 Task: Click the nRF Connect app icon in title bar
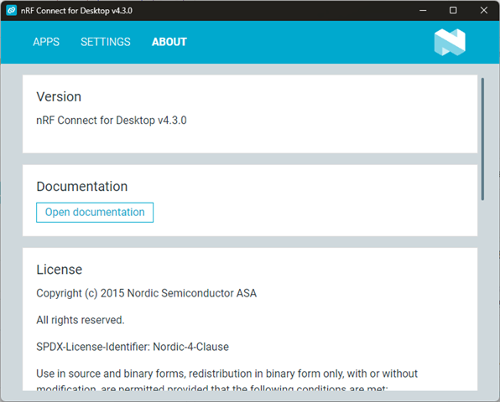[12, 10]
